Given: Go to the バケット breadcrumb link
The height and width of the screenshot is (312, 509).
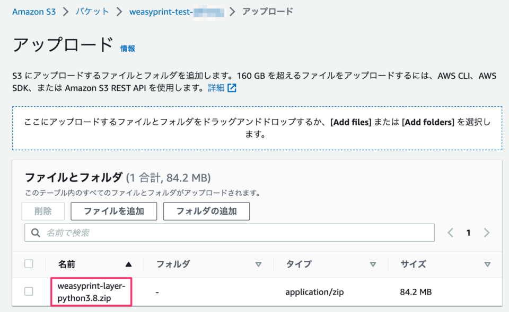Looking at the screenshot, I should (x=92, y=12).
